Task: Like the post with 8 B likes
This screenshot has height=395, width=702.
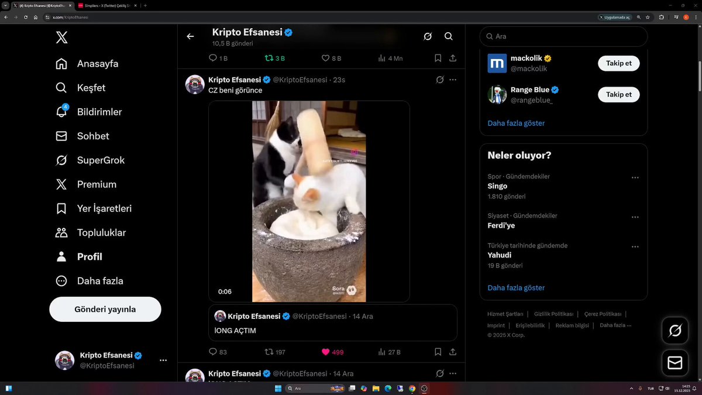Action: tap(332, 58)
